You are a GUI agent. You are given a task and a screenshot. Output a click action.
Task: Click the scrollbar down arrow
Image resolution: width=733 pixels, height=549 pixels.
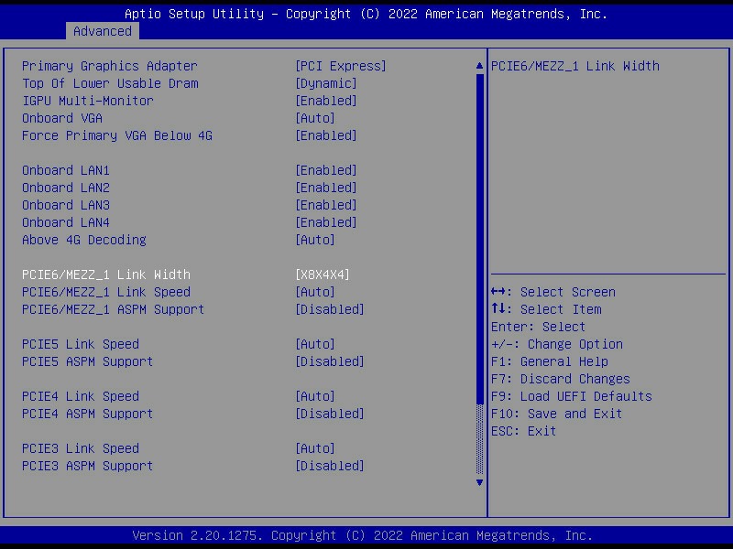tap(479, 482)
